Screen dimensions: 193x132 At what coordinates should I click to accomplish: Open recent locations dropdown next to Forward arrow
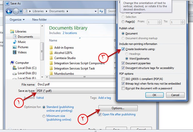click(x=21, y=11)
